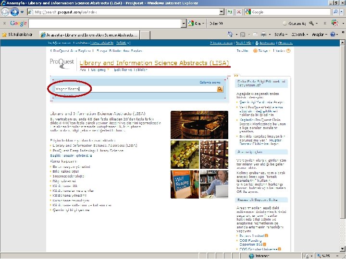Viewport: 346px width, 259px height.
Task: Click the Yardım help icon on the page
Action: pyautogui.click(x=288, y=51)
